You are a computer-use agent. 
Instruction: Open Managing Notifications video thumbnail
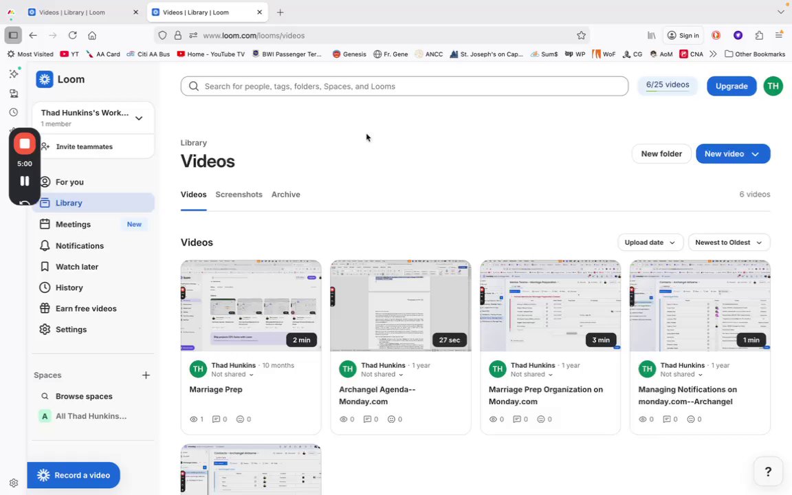(700, 305)
